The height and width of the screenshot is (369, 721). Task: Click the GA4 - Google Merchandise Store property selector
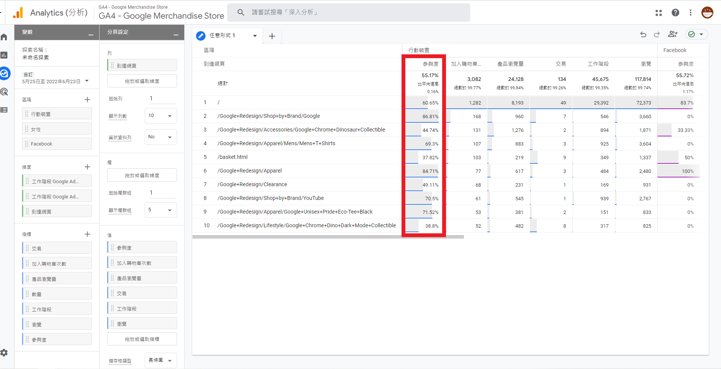click(161, 12)
